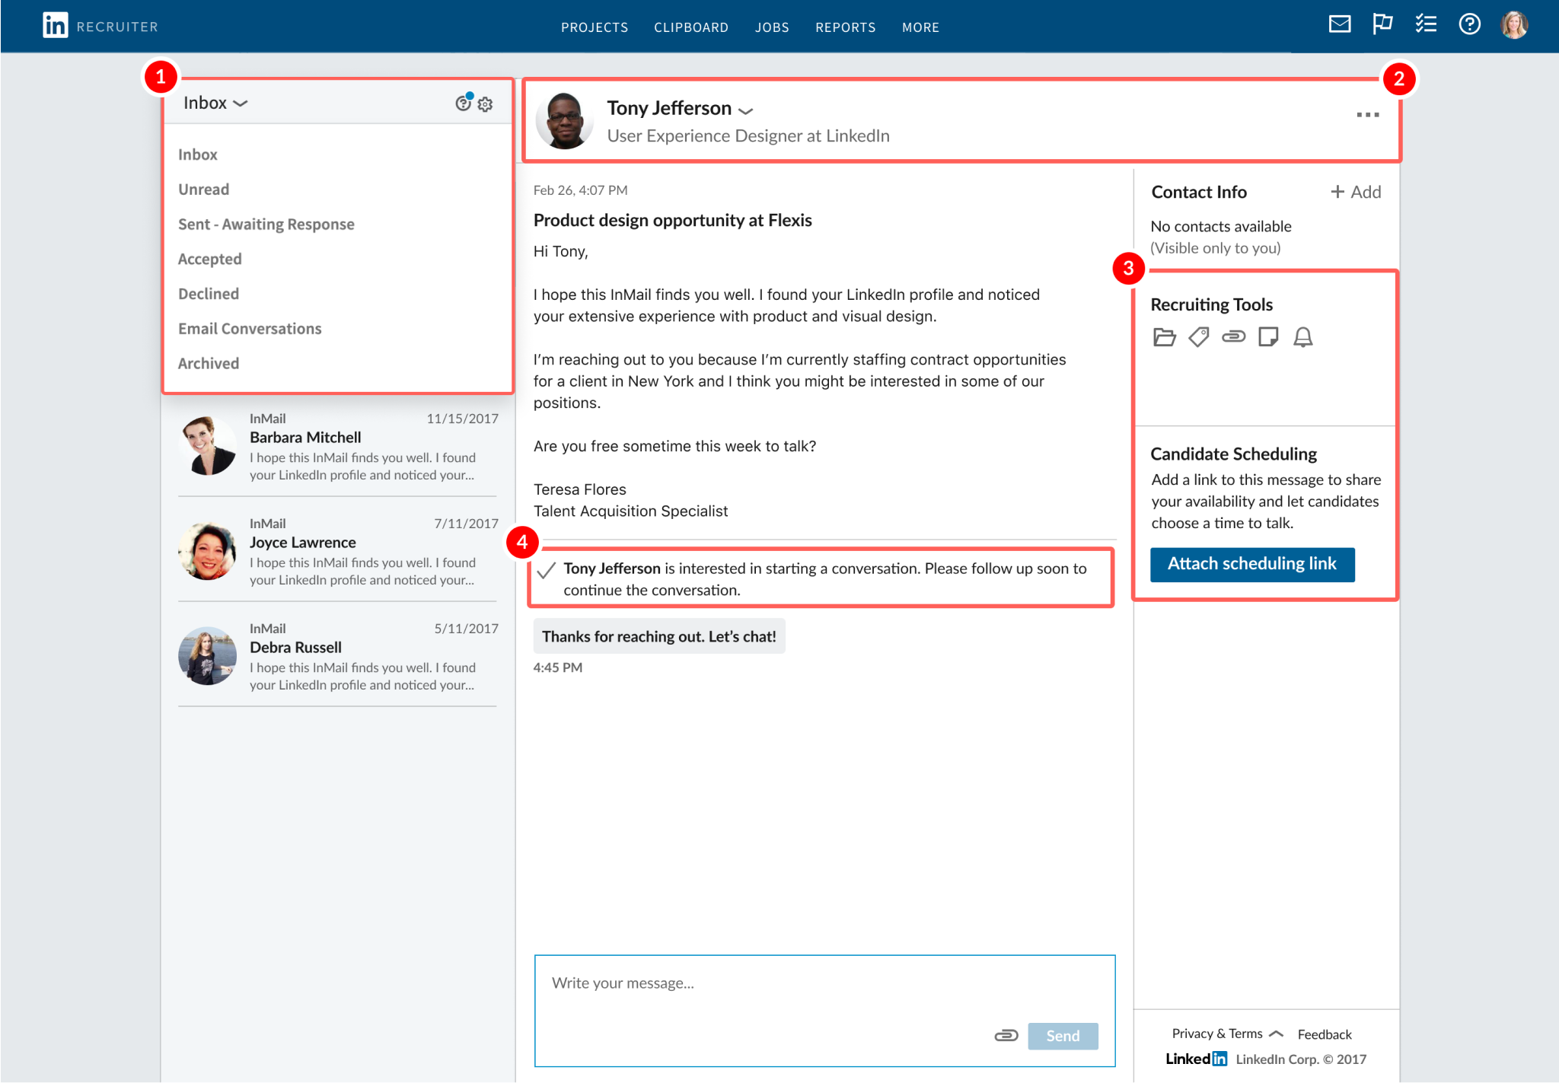Click the folder icon in Recruiting Tools

[1164, 336]
